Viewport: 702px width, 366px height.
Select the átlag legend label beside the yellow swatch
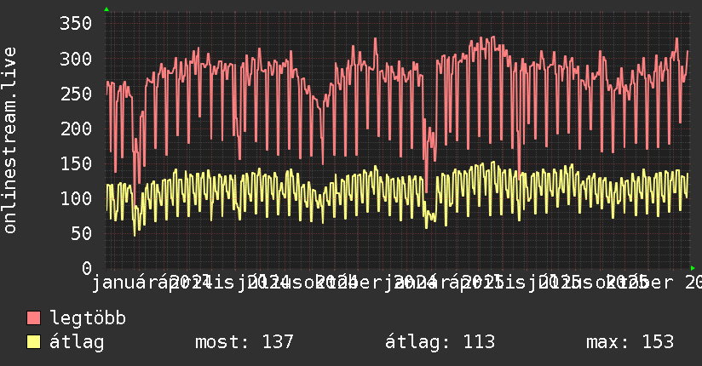77,342
